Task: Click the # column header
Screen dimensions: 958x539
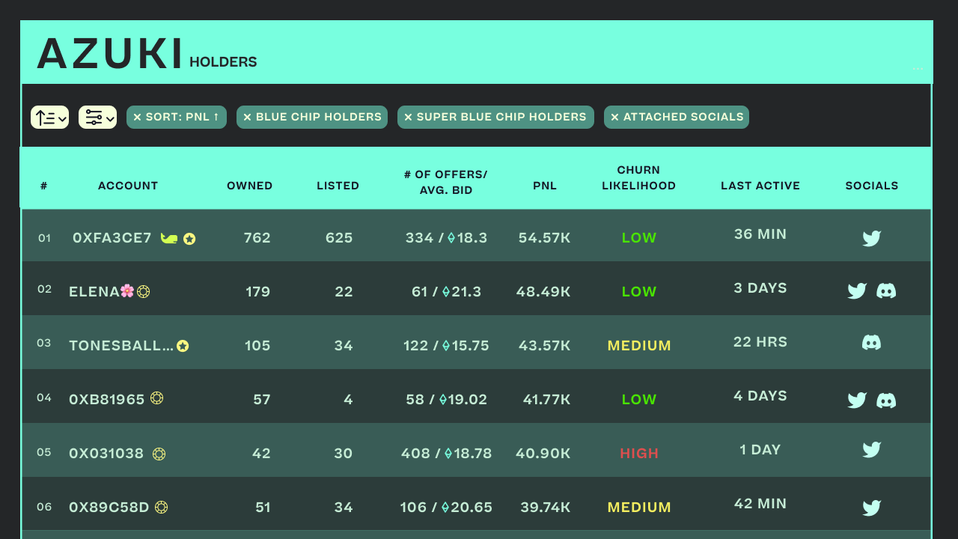Action: point(44,186)
